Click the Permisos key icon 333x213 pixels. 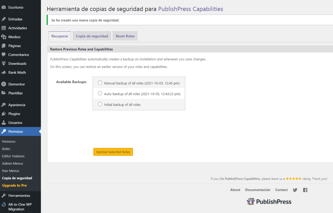point(4,131)
